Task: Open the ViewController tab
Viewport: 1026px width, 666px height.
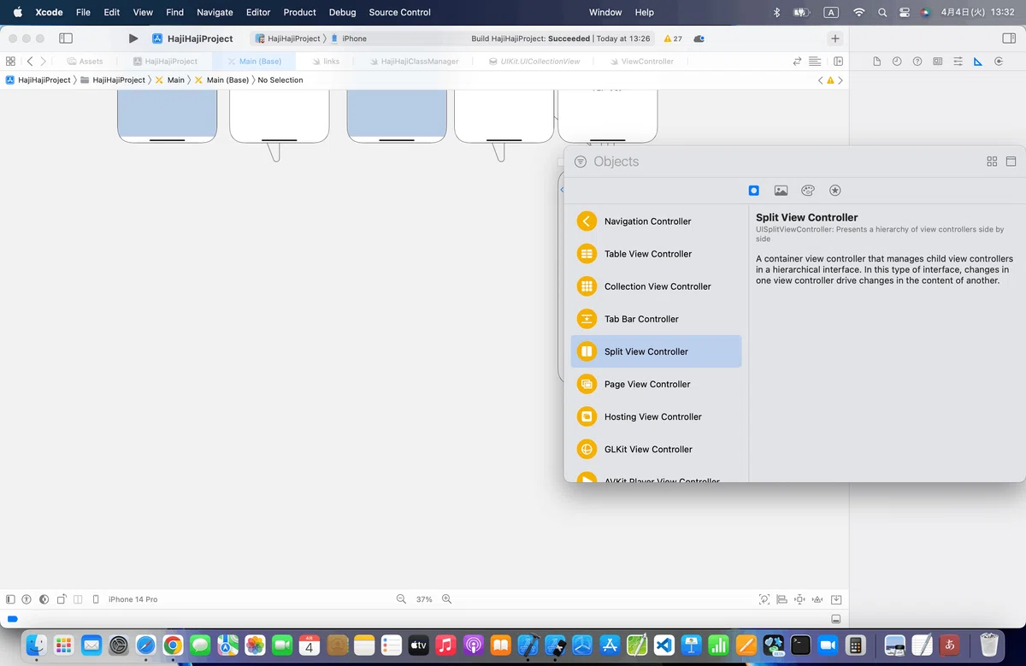Action: click(640, 62)
